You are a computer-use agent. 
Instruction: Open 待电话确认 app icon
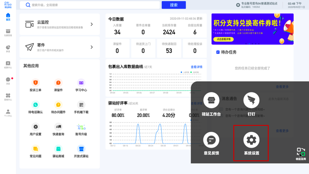click(x=35, y=104)
